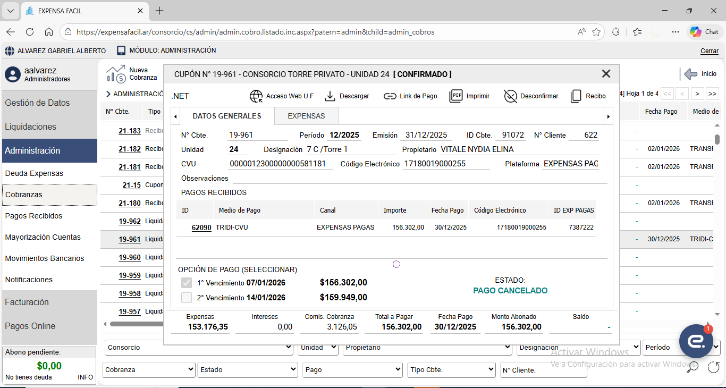
Task: Select Pagos Recibidos in the sidebar
Action: click(34, 216)
